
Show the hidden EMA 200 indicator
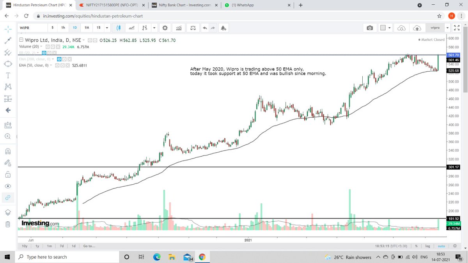60,59
